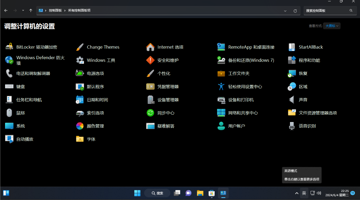This screenshot has width=360, height=200.
Task: Open the RemoteApp 和桌面连接 icon
Action: click(x=221, y=47)
